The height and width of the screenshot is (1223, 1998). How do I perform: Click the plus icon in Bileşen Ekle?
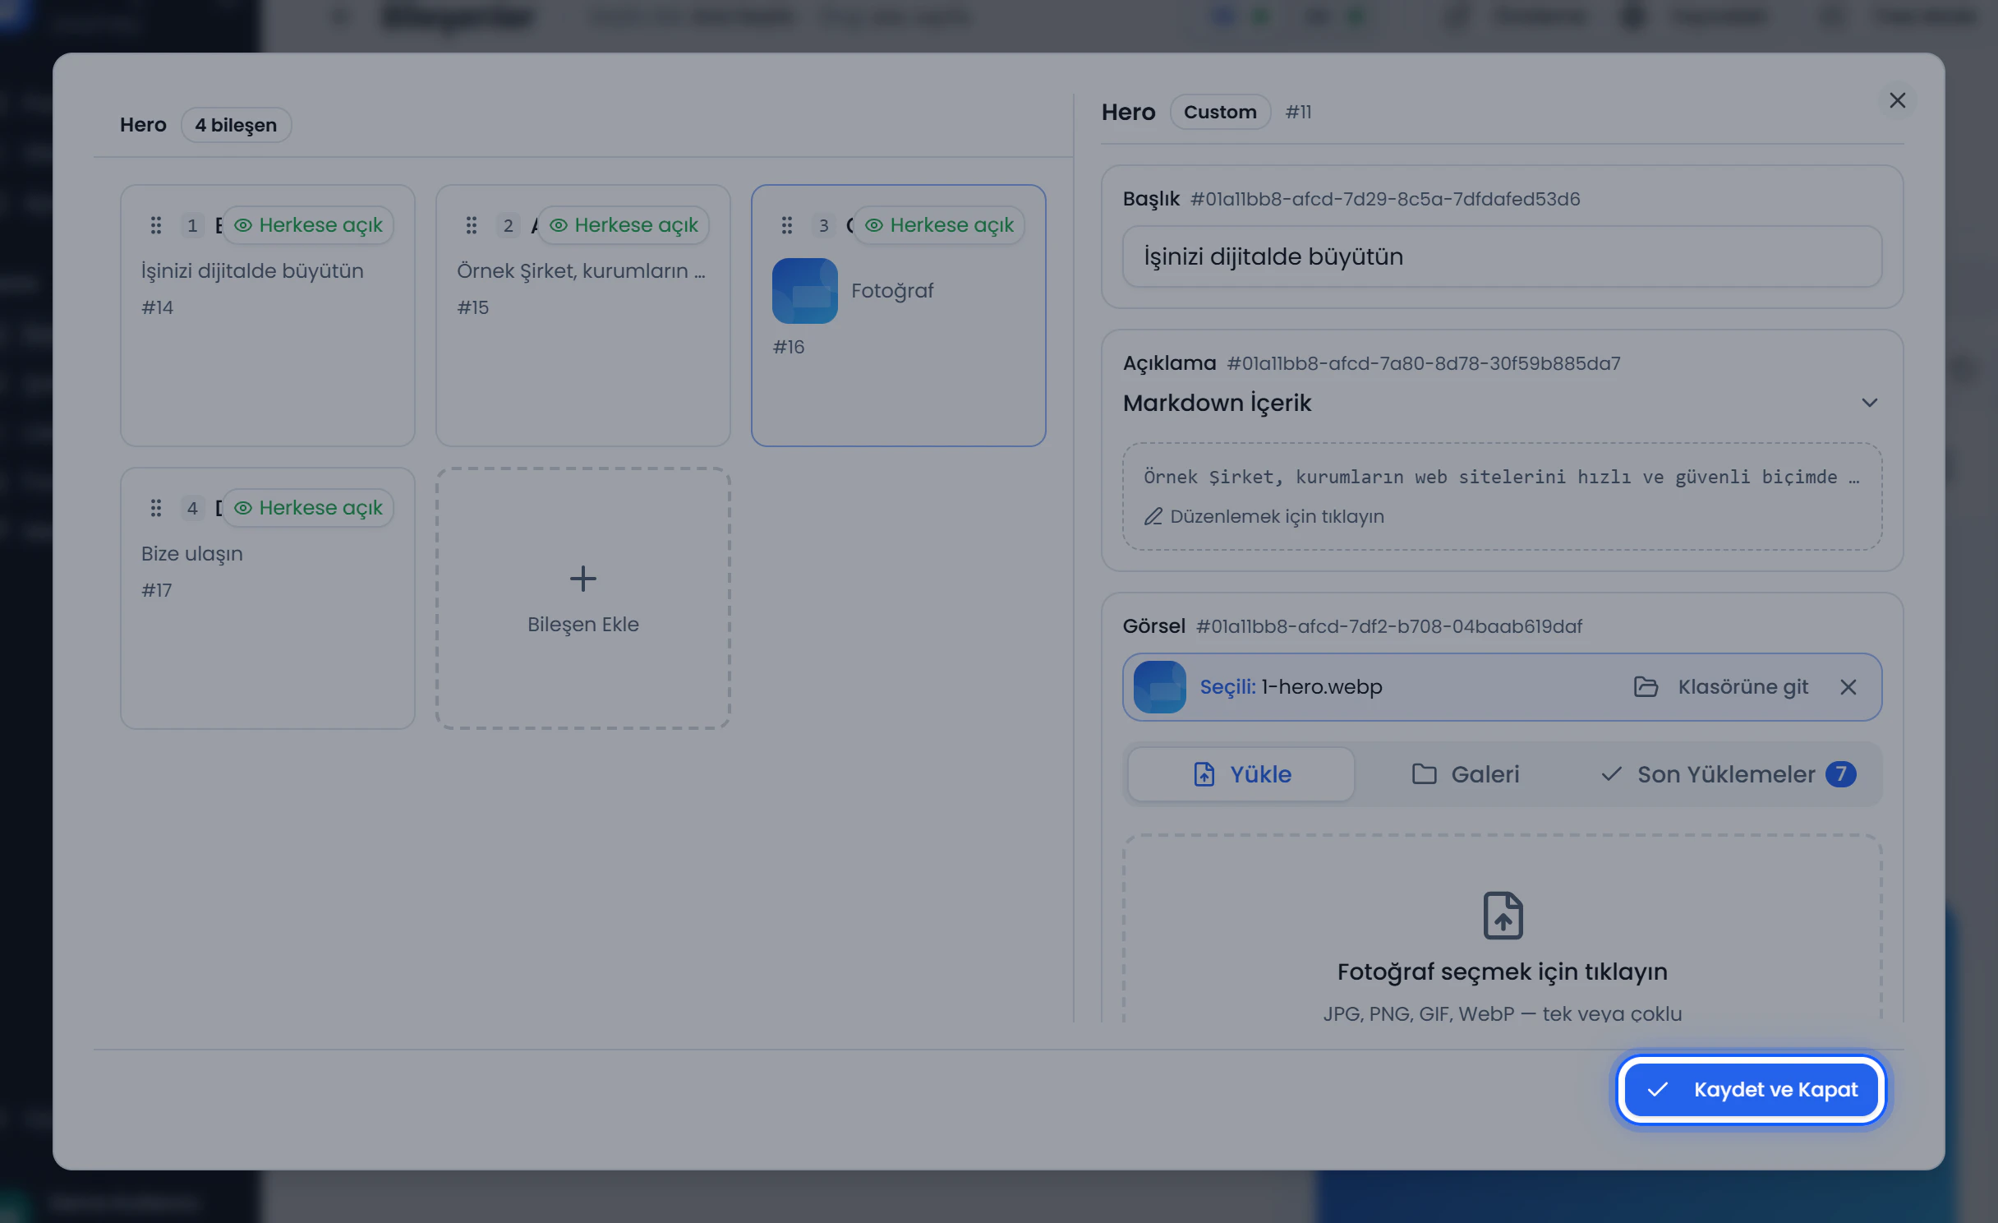point(583,579)
